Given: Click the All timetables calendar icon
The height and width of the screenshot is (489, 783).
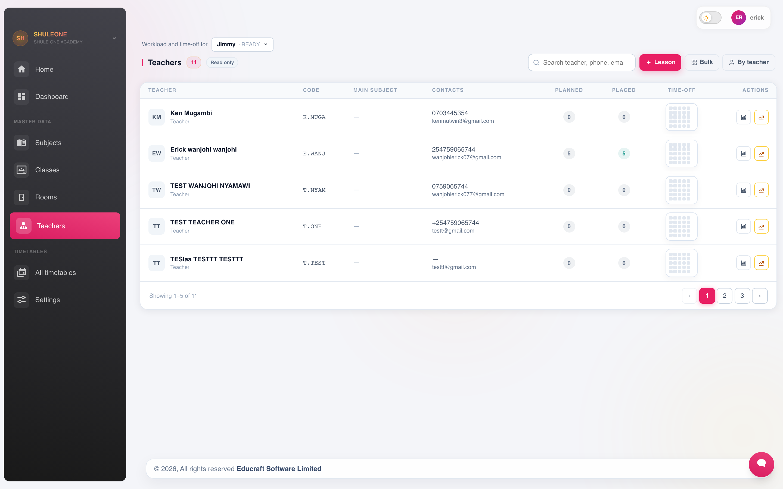Looking at the screenshot, I should pos(21,273).
